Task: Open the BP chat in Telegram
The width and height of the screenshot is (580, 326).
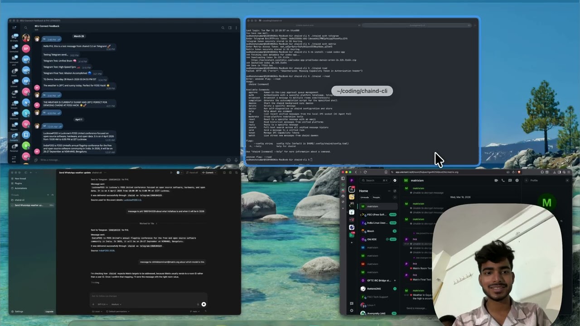Action: coord(26,48)
